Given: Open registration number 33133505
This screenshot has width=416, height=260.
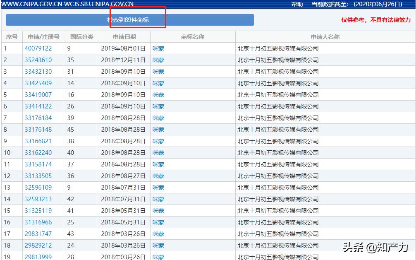Looking at the screenshot, I should pyautogui.click(x=38, y=176).
